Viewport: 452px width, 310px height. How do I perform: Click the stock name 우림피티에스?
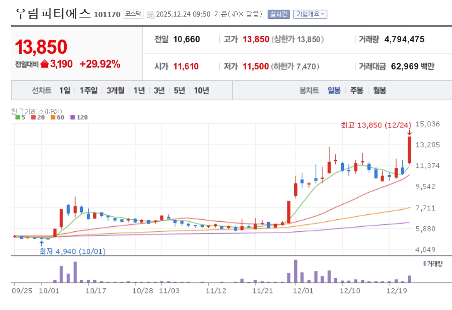coord(53,13)
